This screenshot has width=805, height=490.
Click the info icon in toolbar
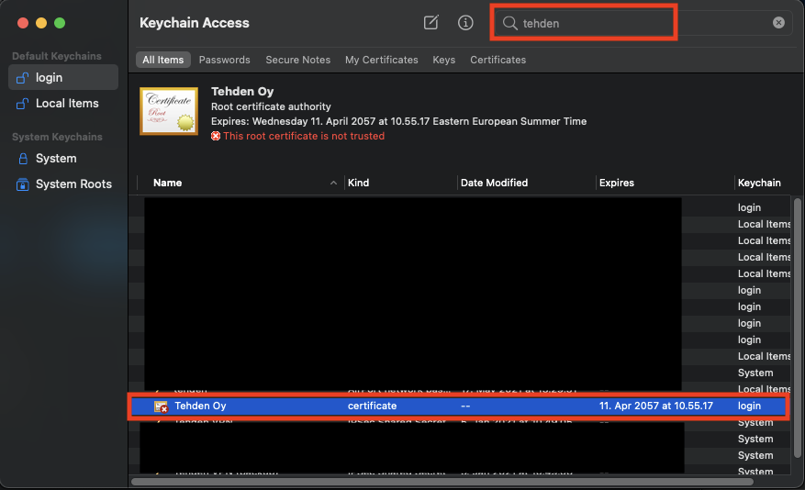pos(465,23)
